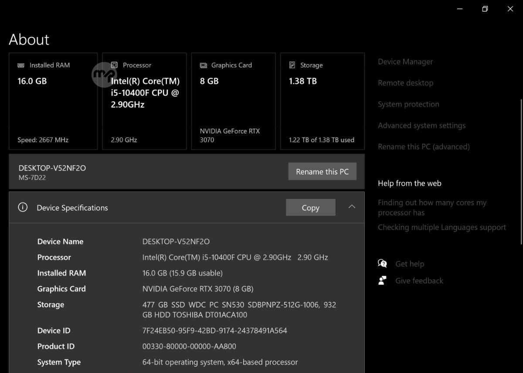Open Remote desktop settings link

(405, 83)
